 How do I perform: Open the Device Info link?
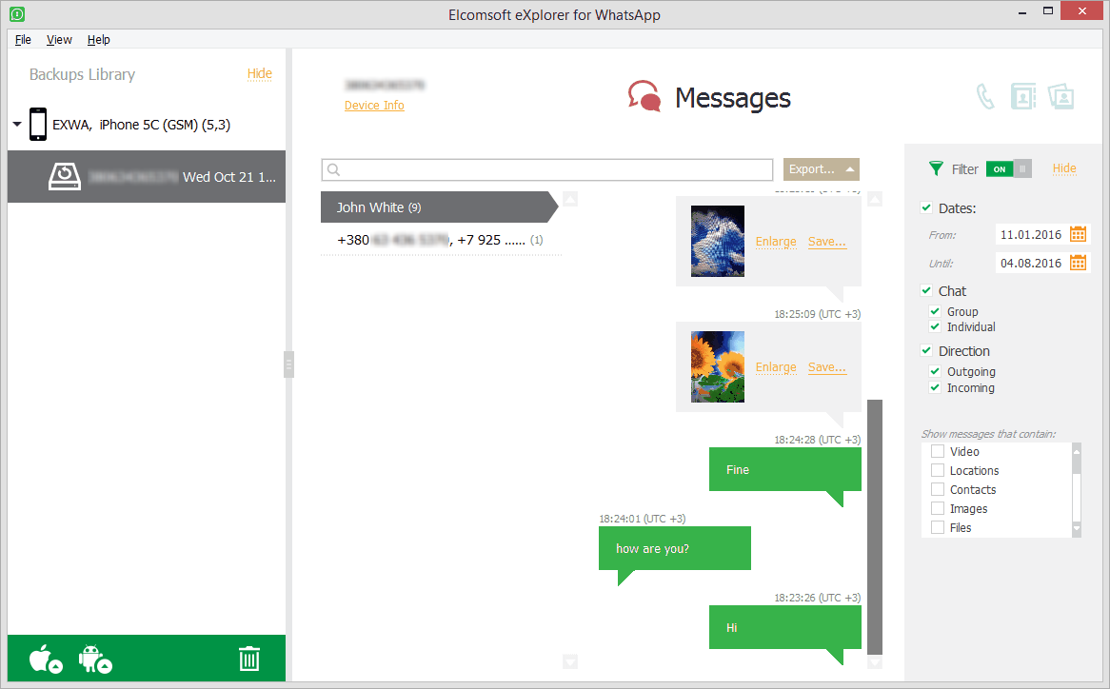[374, 106]
